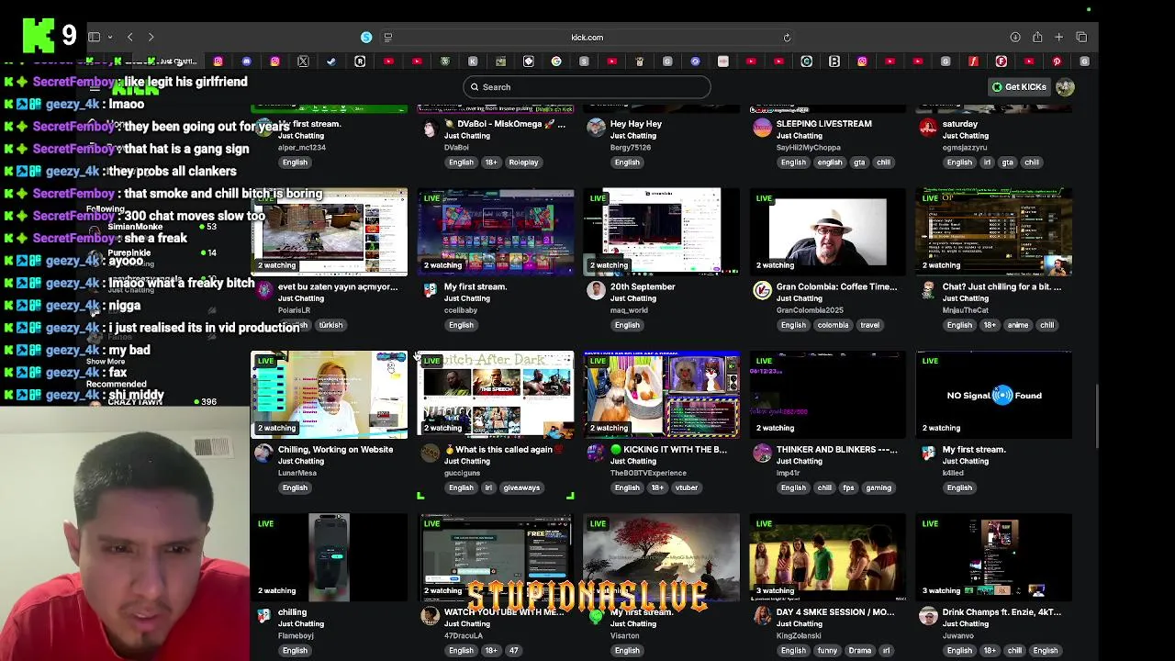Viewport: 1175px width, 661px height.
Task: Click the blue extension icon left of address bar
Action: click(366, 37)
